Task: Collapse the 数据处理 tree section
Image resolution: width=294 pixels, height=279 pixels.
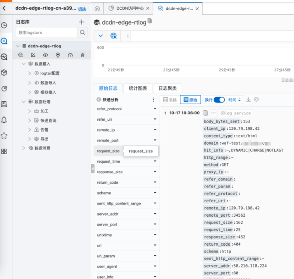Action: coord(24,102)
